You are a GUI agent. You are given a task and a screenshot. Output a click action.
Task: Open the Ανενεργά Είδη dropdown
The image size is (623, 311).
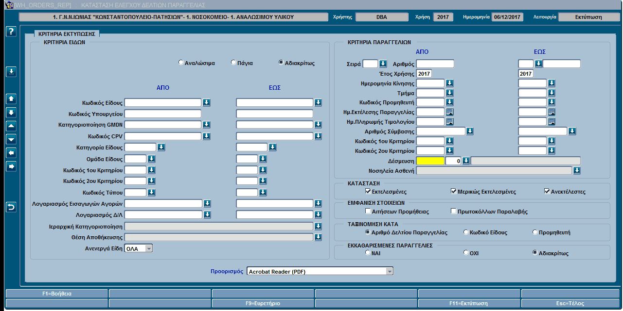149,248
